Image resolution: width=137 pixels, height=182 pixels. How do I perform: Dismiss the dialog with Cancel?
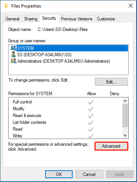tap(89, 174)
